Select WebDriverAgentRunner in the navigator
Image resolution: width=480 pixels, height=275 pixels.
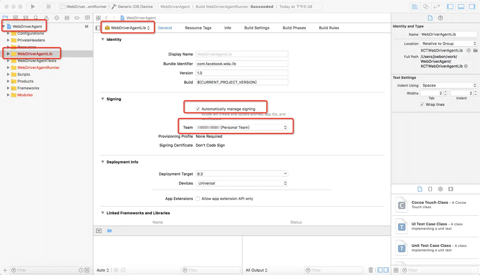point(38,67)
